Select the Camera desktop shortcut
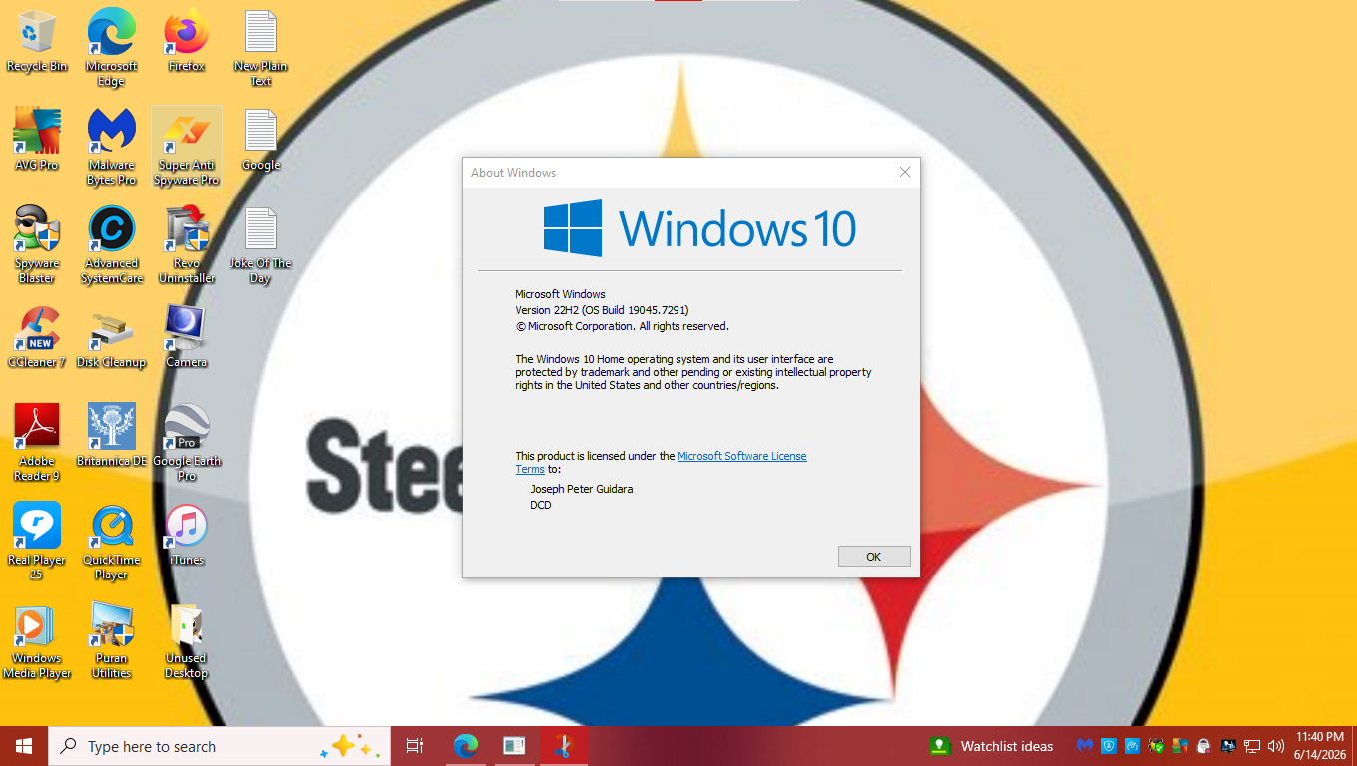Viewport: 1357px width, 766px height. (186, 337)
